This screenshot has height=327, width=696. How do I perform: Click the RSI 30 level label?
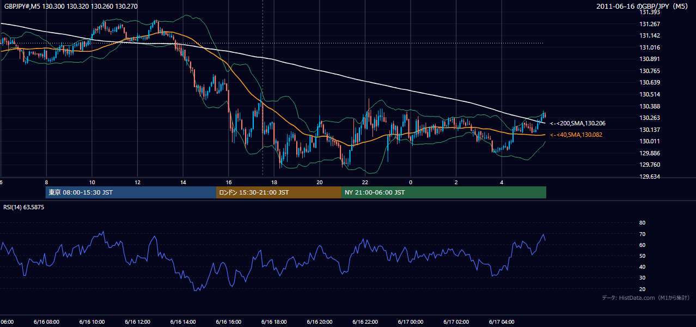(x=642, y=278)
